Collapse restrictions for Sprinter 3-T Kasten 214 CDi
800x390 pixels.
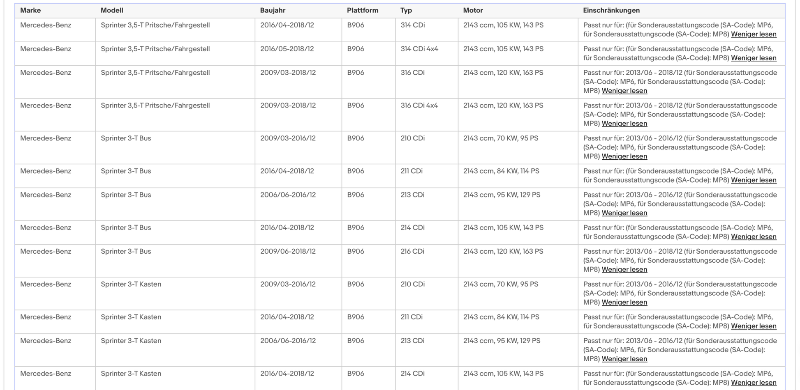754,383
